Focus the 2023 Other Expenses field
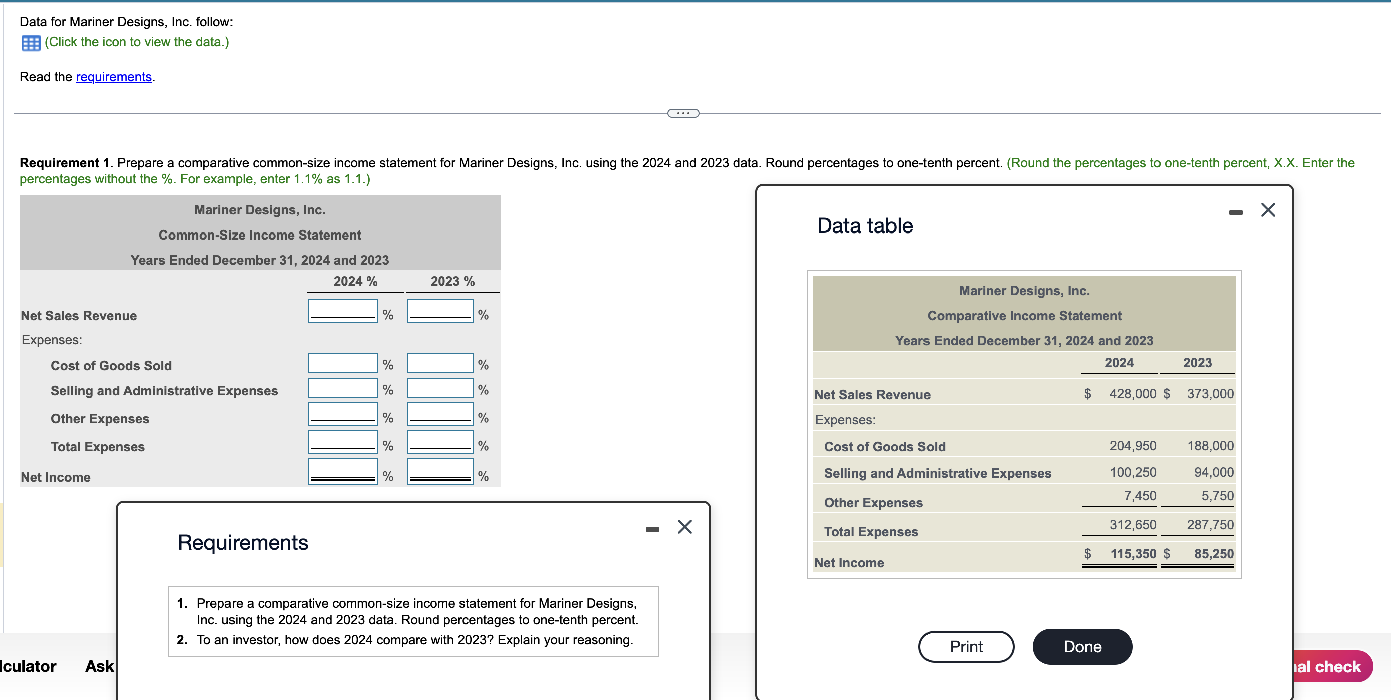 439,414
